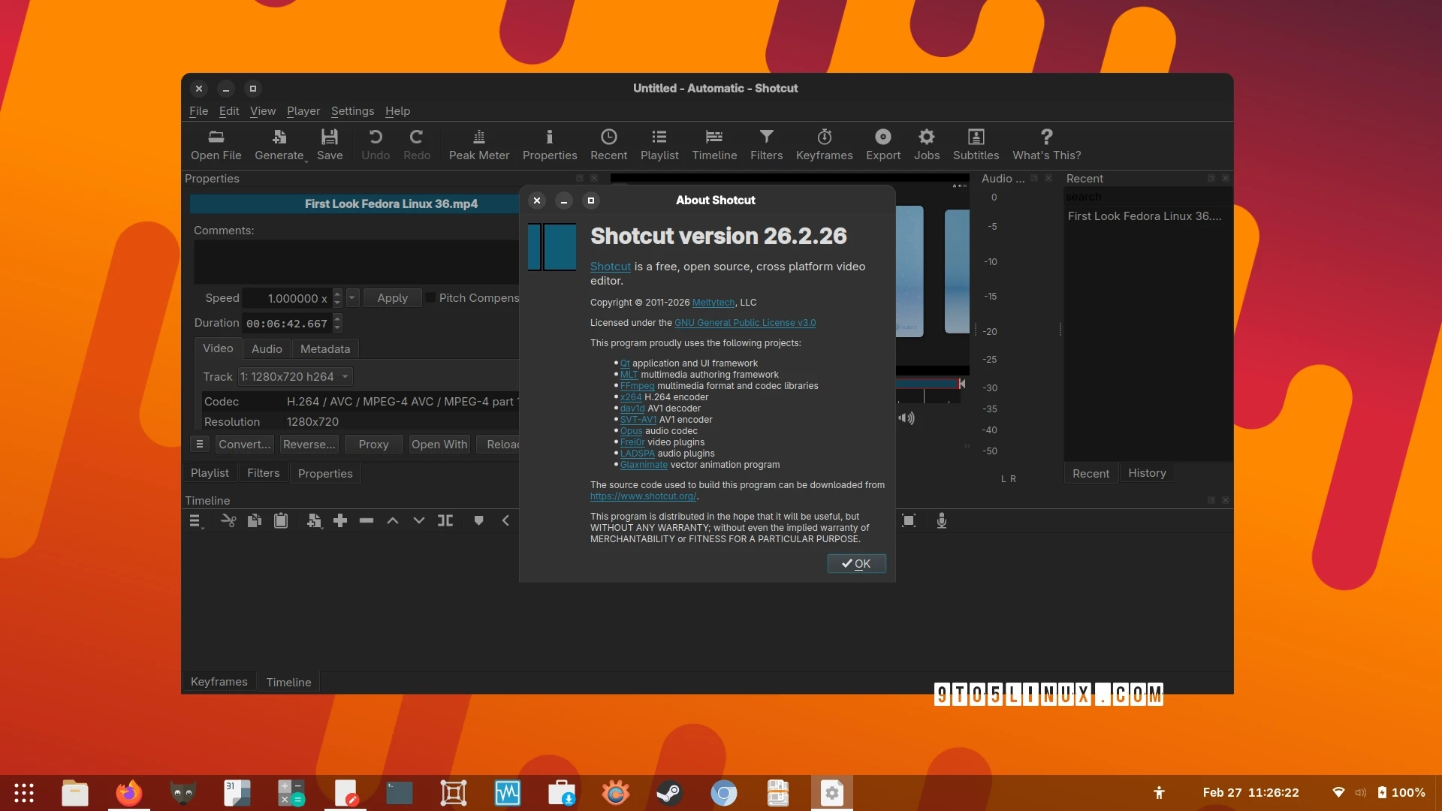Open the Track dropdown showing 1280x720 h264
Image resolution: width=1442 pixels, height=811 pixels.
[294, 376]
